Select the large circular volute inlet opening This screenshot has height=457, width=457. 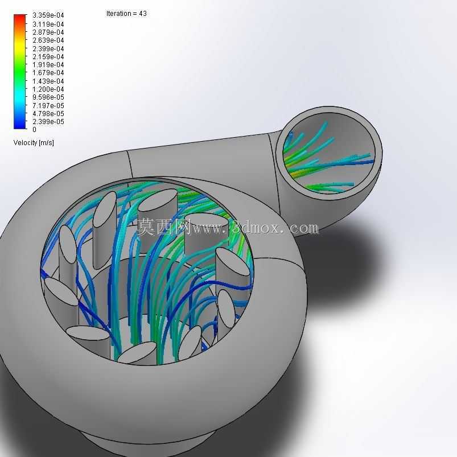[x=147, y=271]
